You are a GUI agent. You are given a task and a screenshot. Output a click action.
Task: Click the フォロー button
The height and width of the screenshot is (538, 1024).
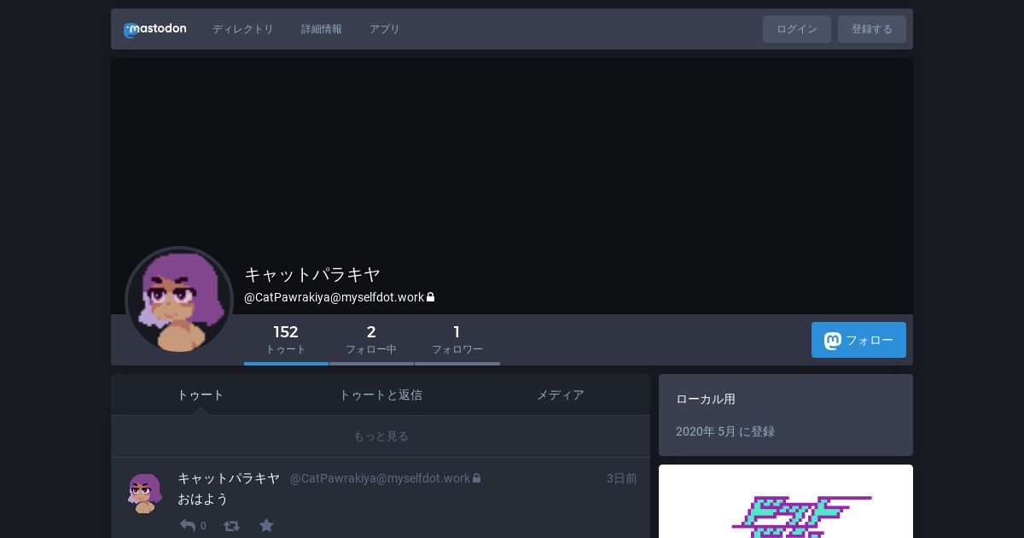point(858,340)
